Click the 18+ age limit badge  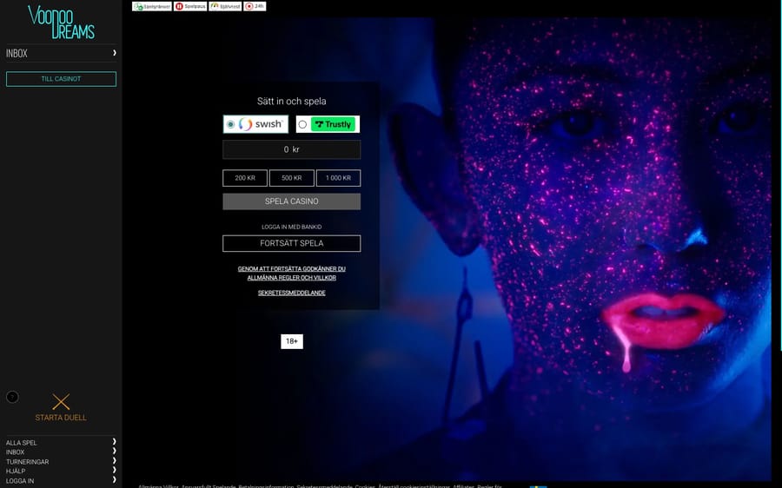[292, 341]
